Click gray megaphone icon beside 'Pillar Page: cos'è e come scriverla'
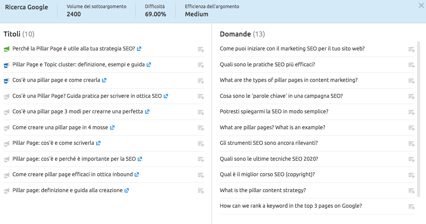426x224 pixels. [6, 143]
